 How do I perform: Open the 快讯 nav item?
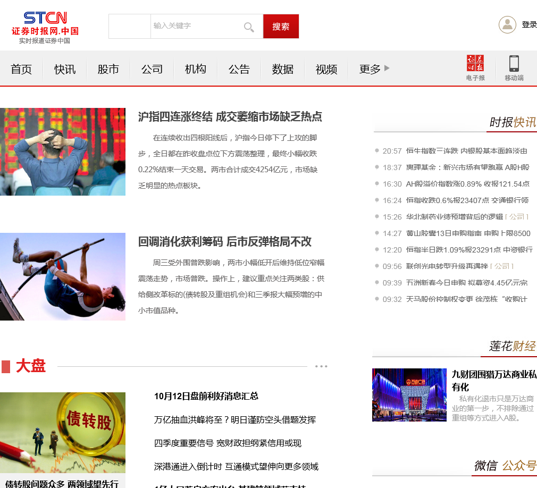click(65, 69)
